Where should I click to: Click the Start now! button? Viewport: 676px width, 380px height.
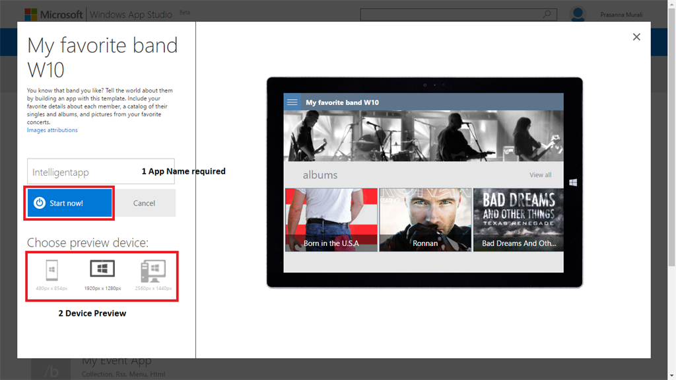pos(69,203)
